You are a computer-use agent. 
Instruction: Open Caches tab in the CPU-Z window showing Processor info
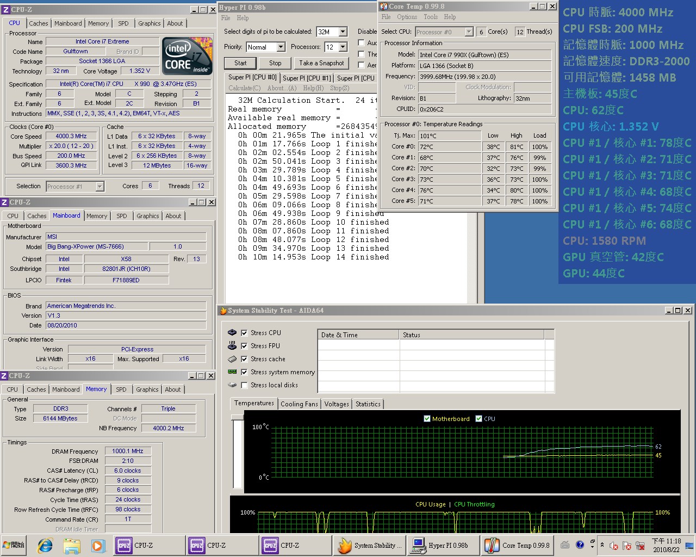39,23
